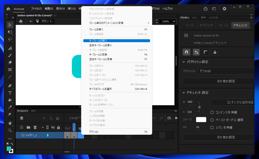Open the ファイル(F) menu

tap(36, 8)
